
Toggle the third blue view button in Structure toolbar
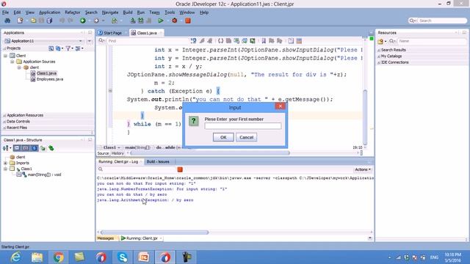pyautogui.click(x=35, y=148)
